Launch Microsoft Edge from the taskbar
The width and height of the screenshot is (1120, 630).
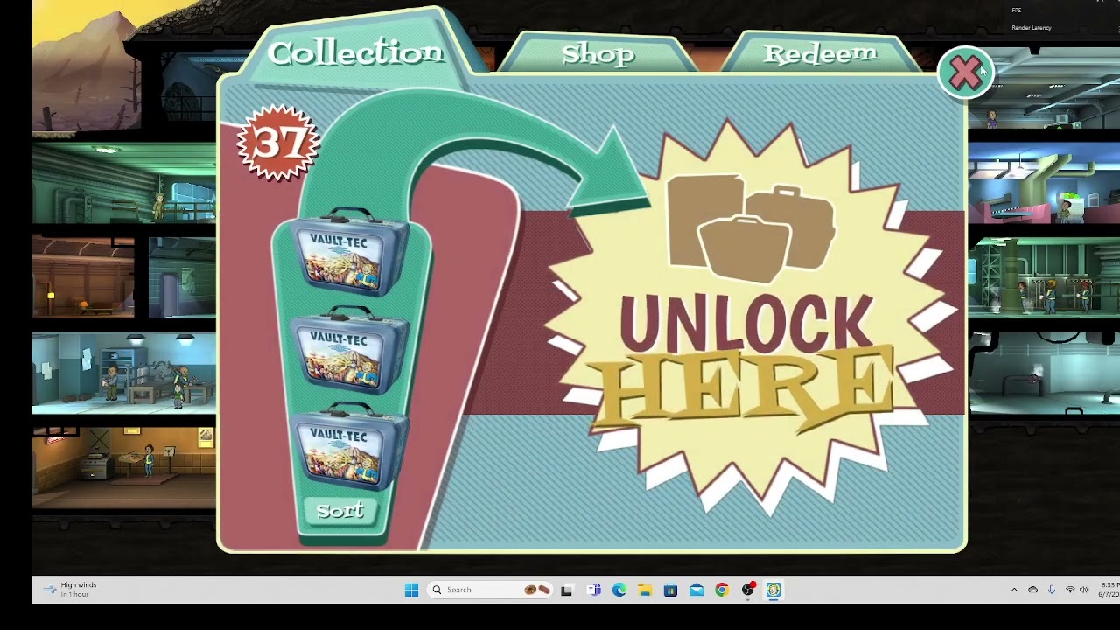click(619, 590)
